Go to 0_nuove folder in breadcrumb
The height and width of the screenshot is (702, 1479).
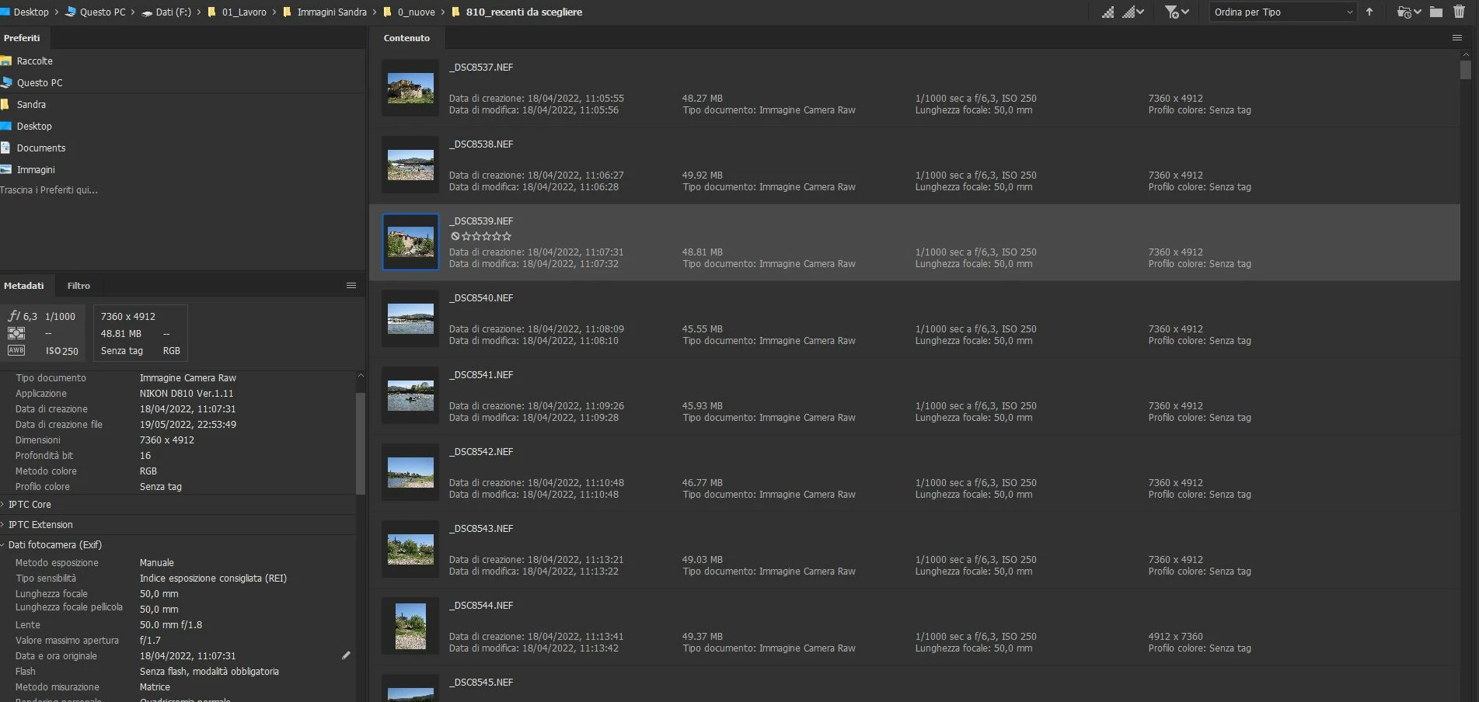click(x=416, y=12)
